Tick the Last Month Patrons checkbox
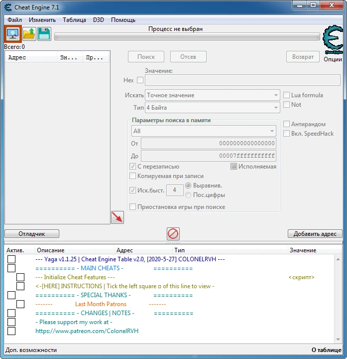347x359 pixels. coord(20,304)
